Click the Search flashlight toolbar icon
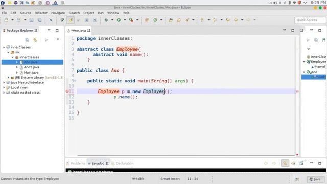327x184 pixels. coord(187,20)
